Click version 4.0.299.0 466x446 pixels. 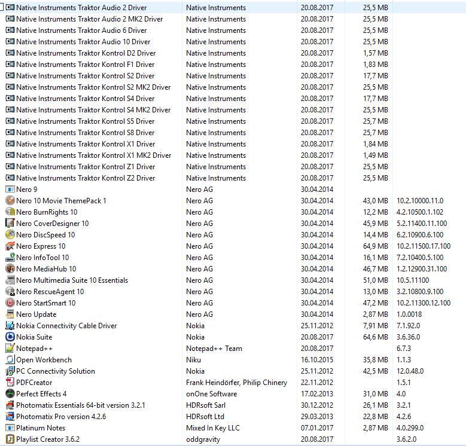click(410, 428)
